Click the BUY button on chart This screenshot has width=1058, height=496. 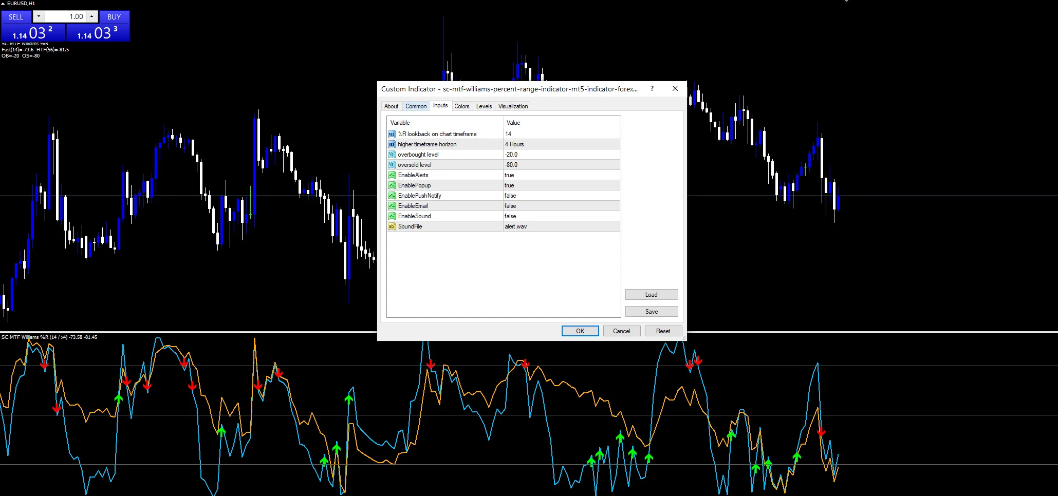[x=114, y=17]
